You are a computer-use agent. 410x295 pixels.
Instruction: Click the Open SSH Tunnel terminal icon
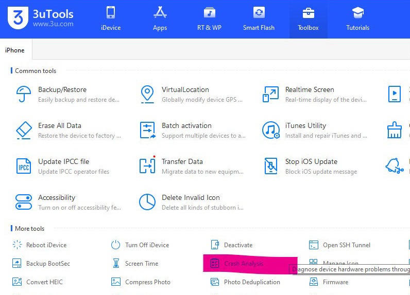click(314, 245)
